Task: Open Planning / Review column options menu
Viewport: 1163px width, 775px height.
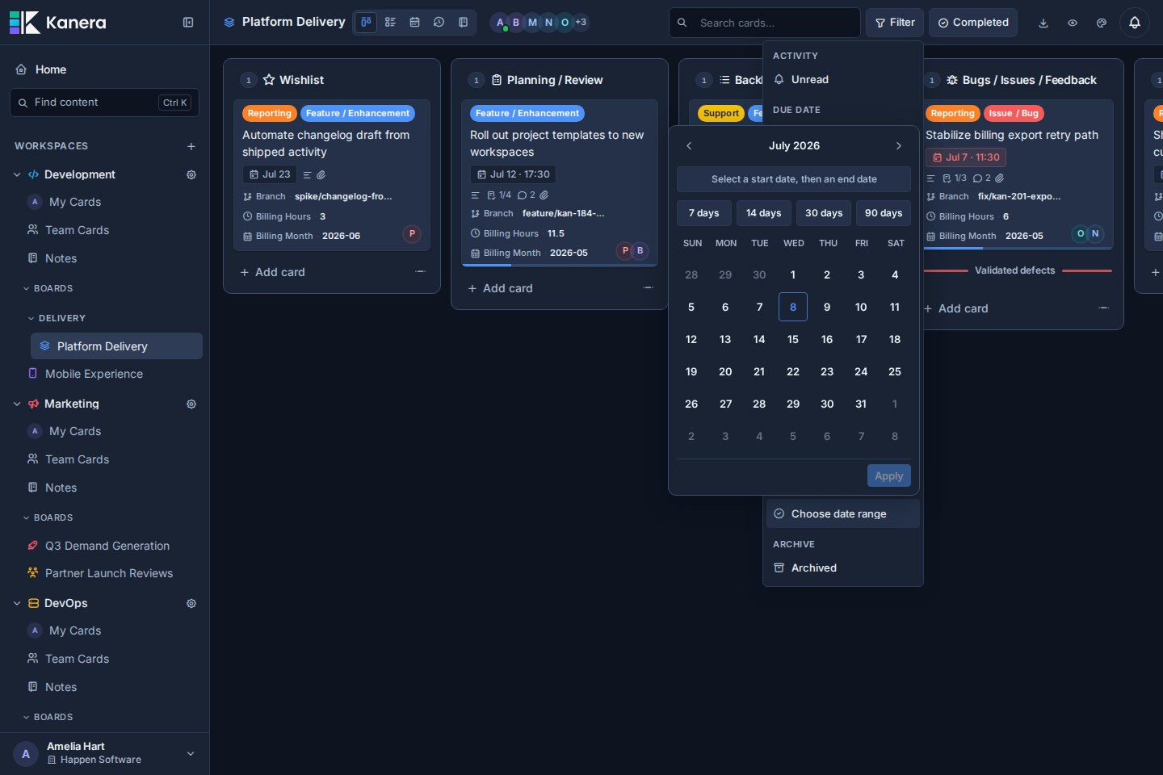Action: click(648, 288)
